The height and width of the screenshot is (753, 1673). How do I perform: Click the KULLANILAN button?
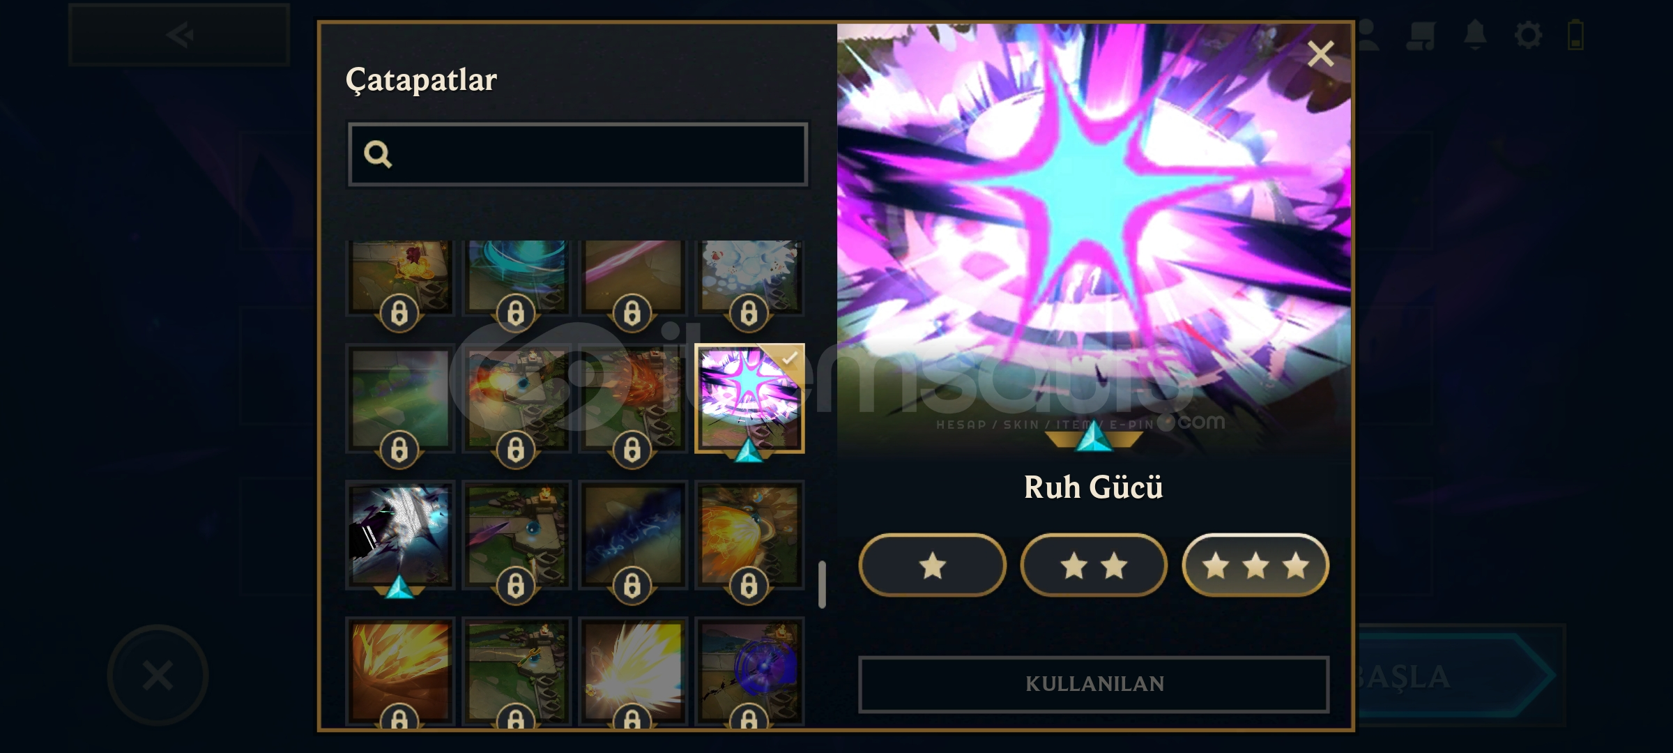1094,684
